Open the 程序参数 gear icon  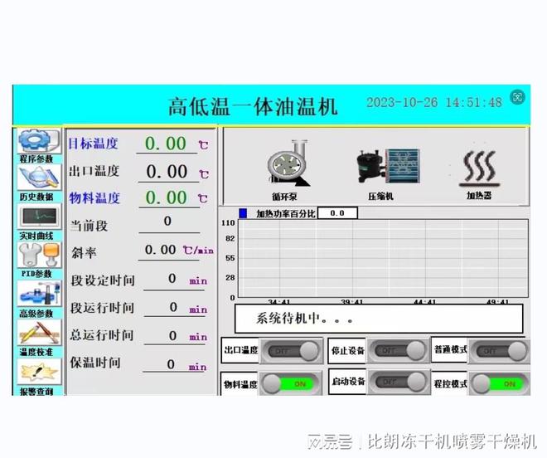click(x=39, y=141)
